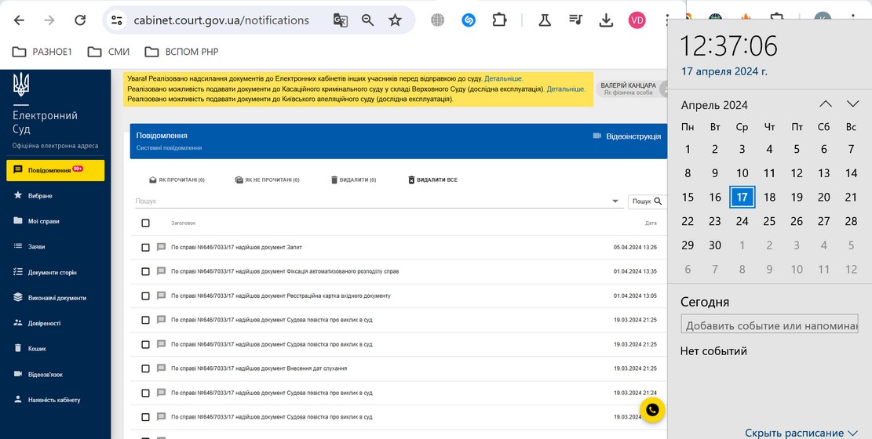Image resolution: width=872 pixels, height=439 pixels.
Task: Collapse schedule via Скрыть расписание
Action: [801, 432]
